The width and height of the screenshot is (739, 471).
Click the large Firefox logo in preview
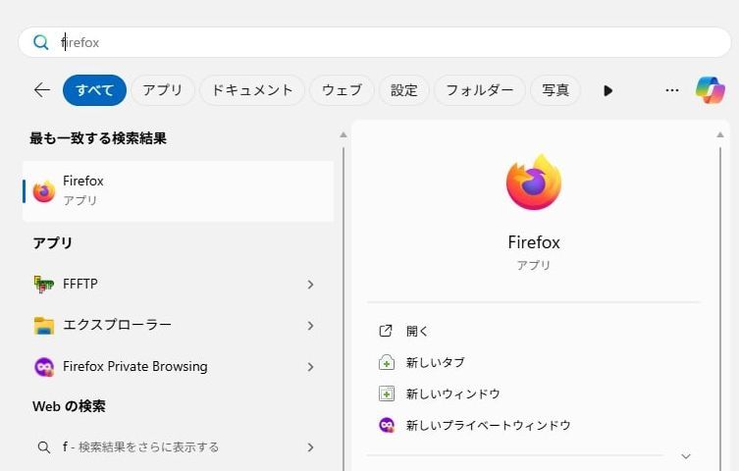click(x=533, y=183)
